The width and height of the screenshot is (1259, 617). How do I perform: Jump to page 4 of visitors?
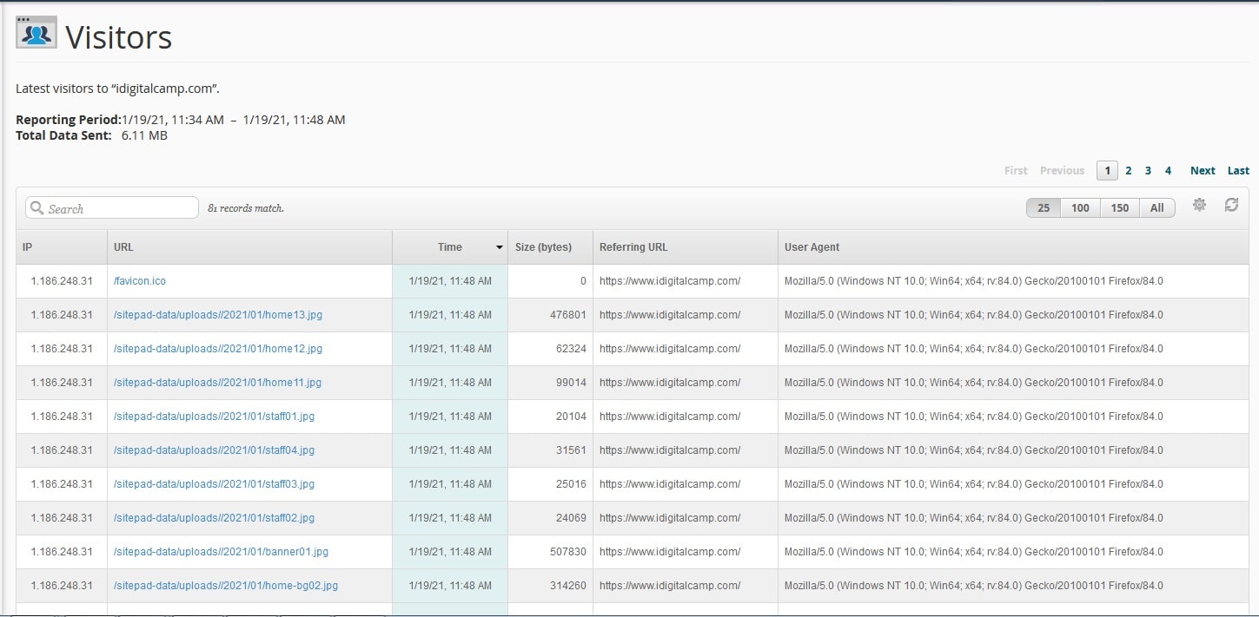pos(1168,170)
